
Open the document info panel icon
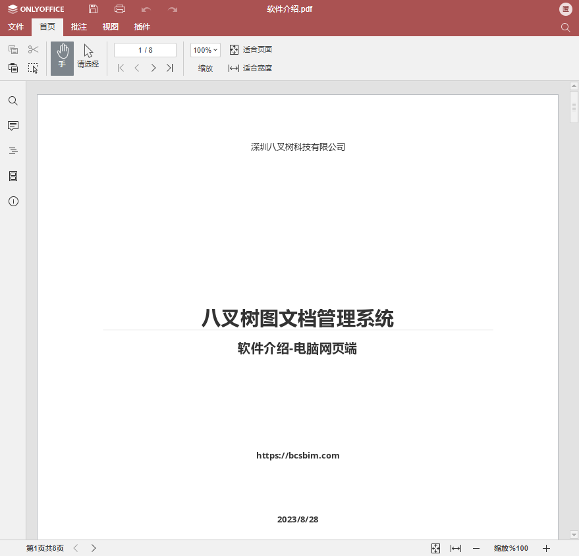point(13,201)
